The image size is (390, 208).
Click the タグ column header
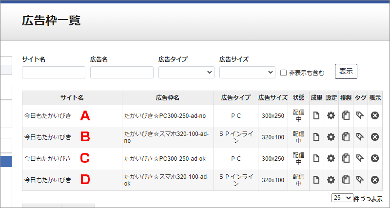pos(360,98)
